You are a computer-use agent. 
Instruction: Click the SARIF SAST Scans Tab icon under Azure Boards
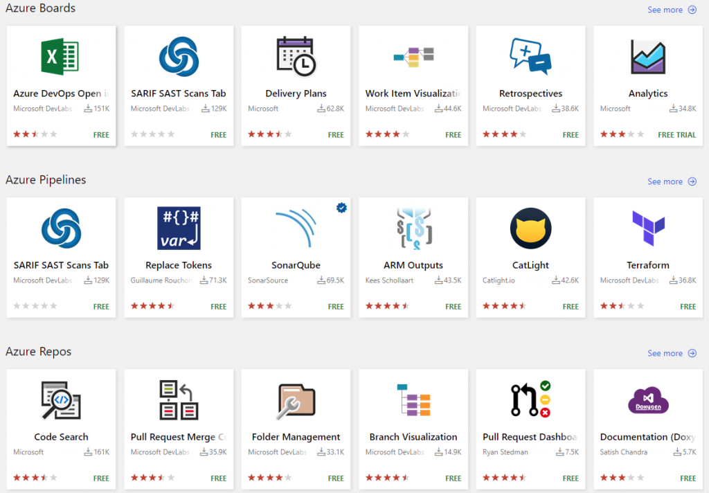click(179, 57)
